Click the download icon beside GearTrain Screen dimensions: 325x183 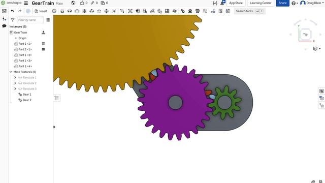point(43,33)
